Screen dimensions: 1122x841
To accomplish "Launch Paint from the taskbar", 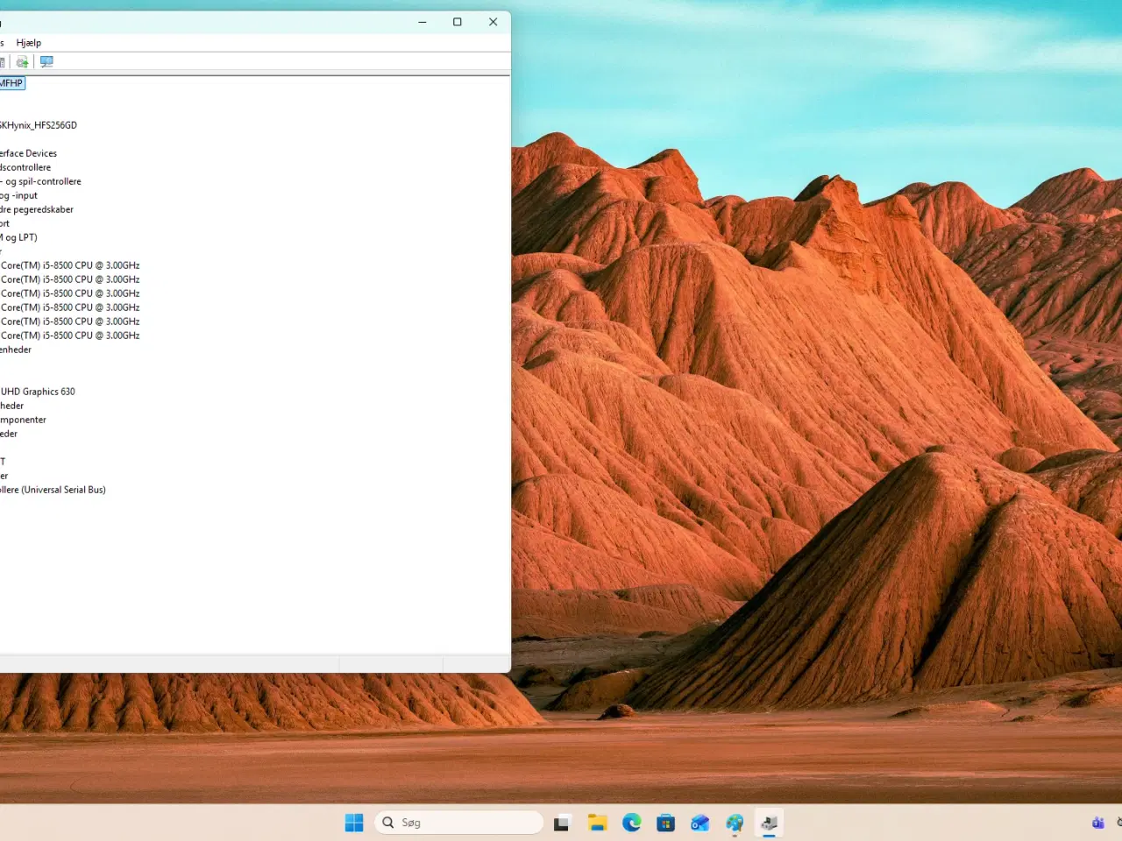I will pos(735,823).
